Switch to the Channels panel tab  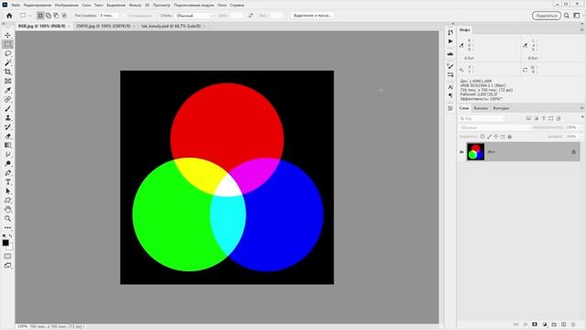click(481, 108)
